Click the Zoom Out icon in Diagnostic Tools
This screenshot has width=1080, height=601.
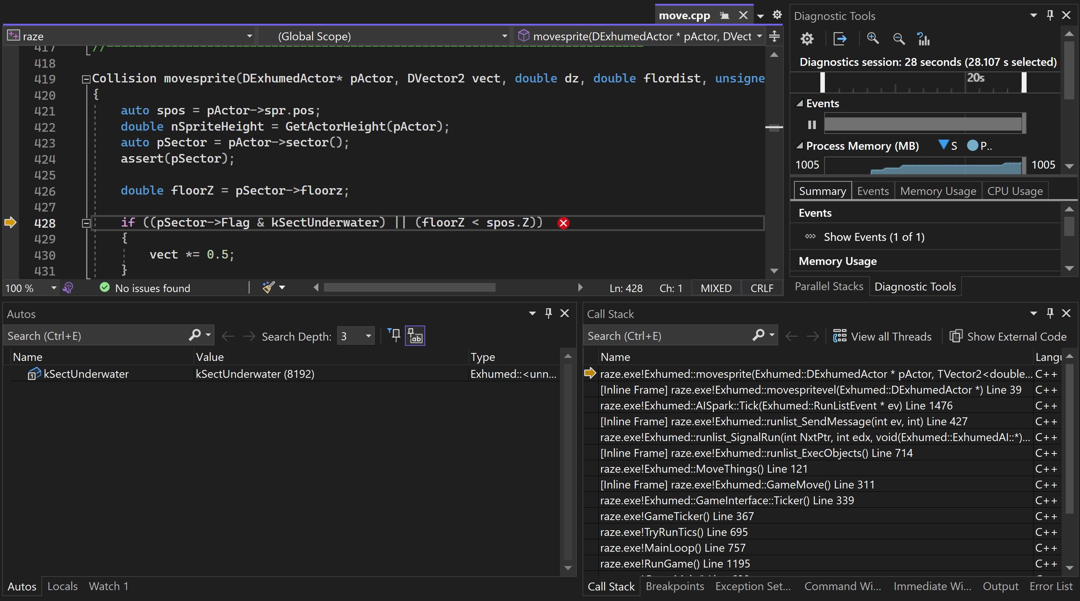[x=899, y=39]
